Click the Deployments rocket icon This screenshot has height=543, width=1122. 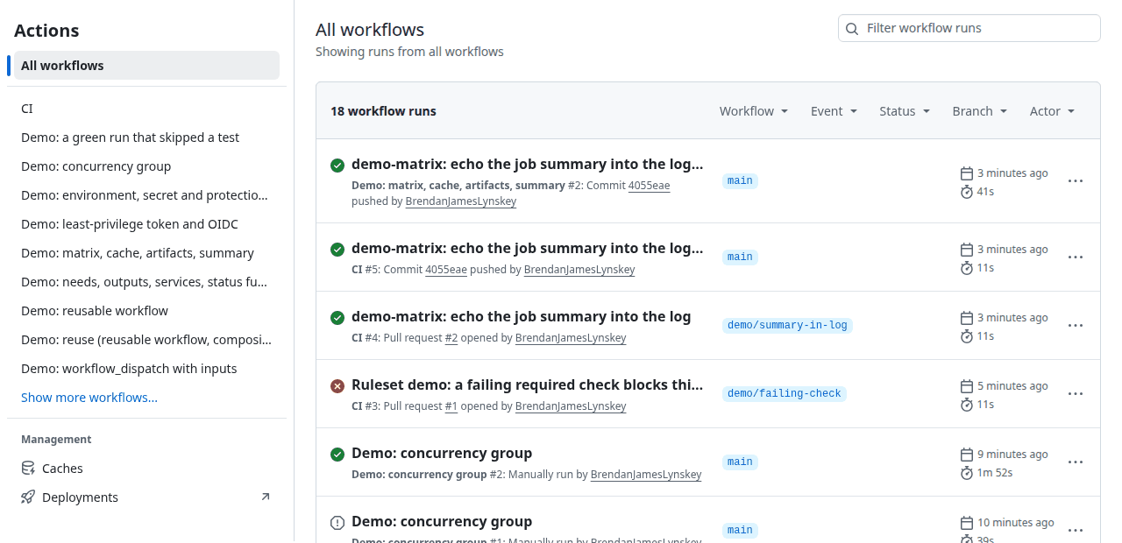point(28,497)
